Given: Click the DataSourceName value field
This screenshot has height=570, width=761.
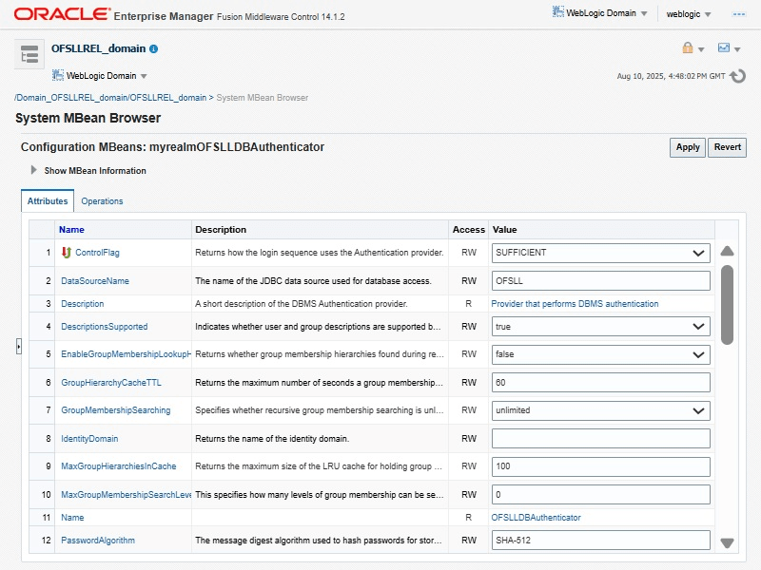Looking at the screenshot, I should (600, 281).
